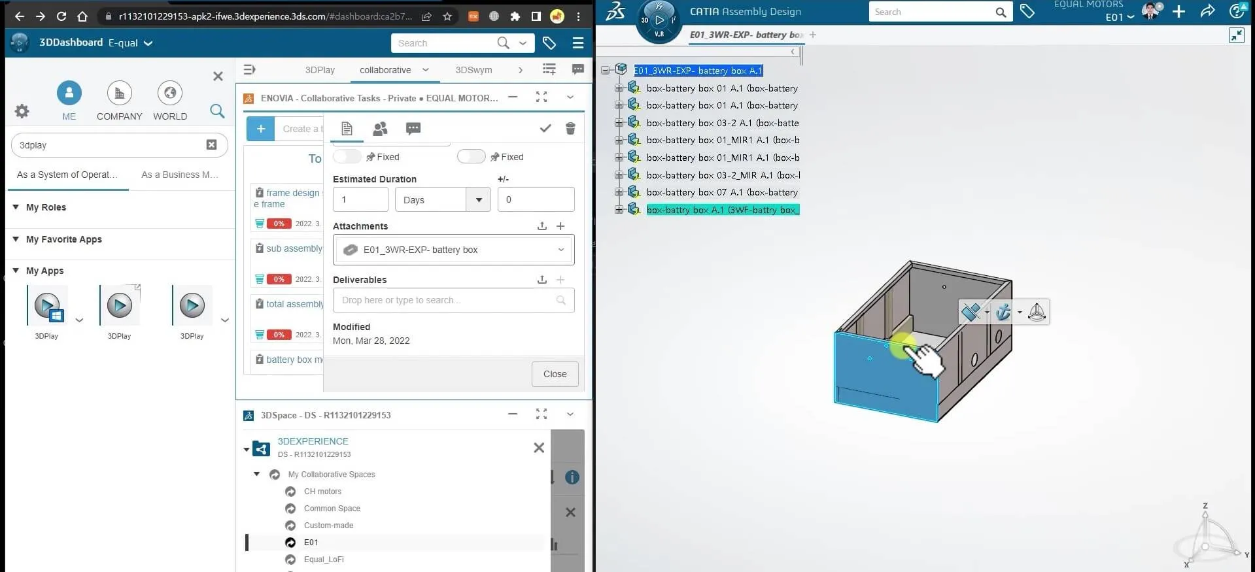The height and width of the screenshot is (572, 1255).
Task: Click the anchor icon on the 3D context toolbar
Action: click(1003, 312)
